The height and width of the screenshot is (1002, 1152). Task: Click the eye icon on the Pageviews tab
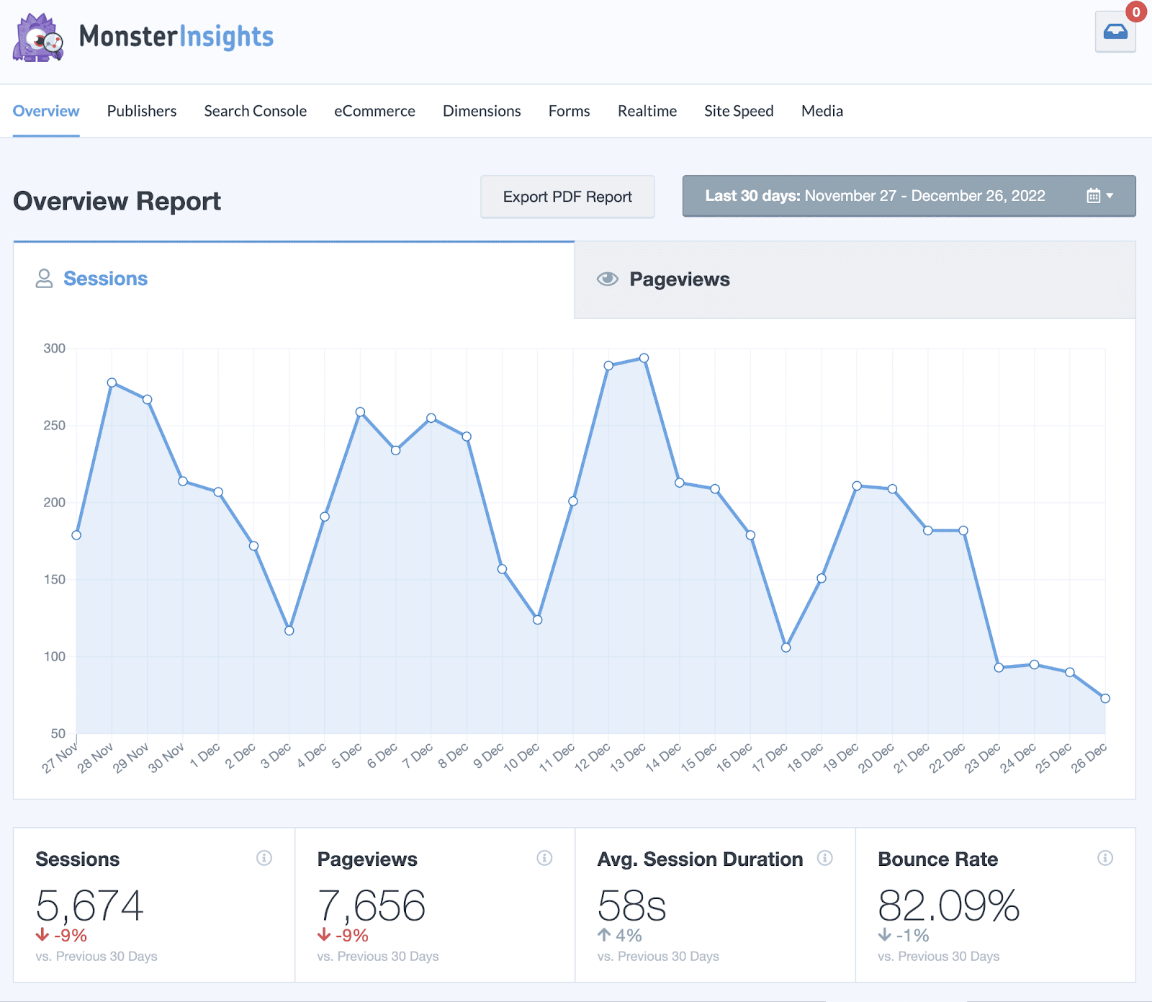click(607, 279)
